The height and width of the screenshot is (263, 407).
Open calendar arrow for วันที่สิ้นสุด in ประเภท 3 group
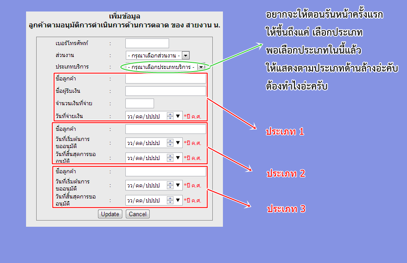coord(178,200)
